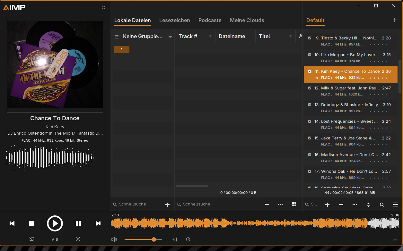Uncheck track 10 Lika Morgan checkbox

(x=310, y=54)
